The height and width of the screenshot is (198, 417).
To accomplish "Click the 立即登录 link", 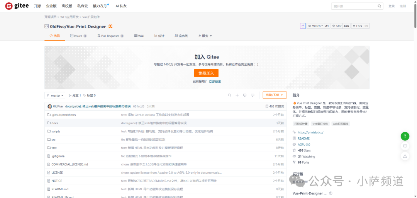I will (215, 82).
